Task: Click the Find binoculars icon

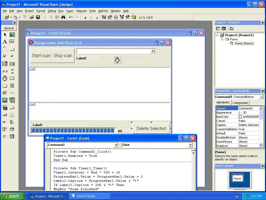Action: [x=63, y=17]
